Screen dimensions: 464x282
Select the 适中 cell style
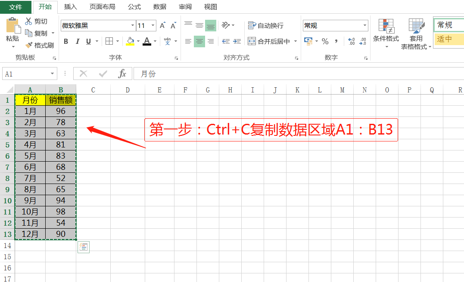coord(448,39)
